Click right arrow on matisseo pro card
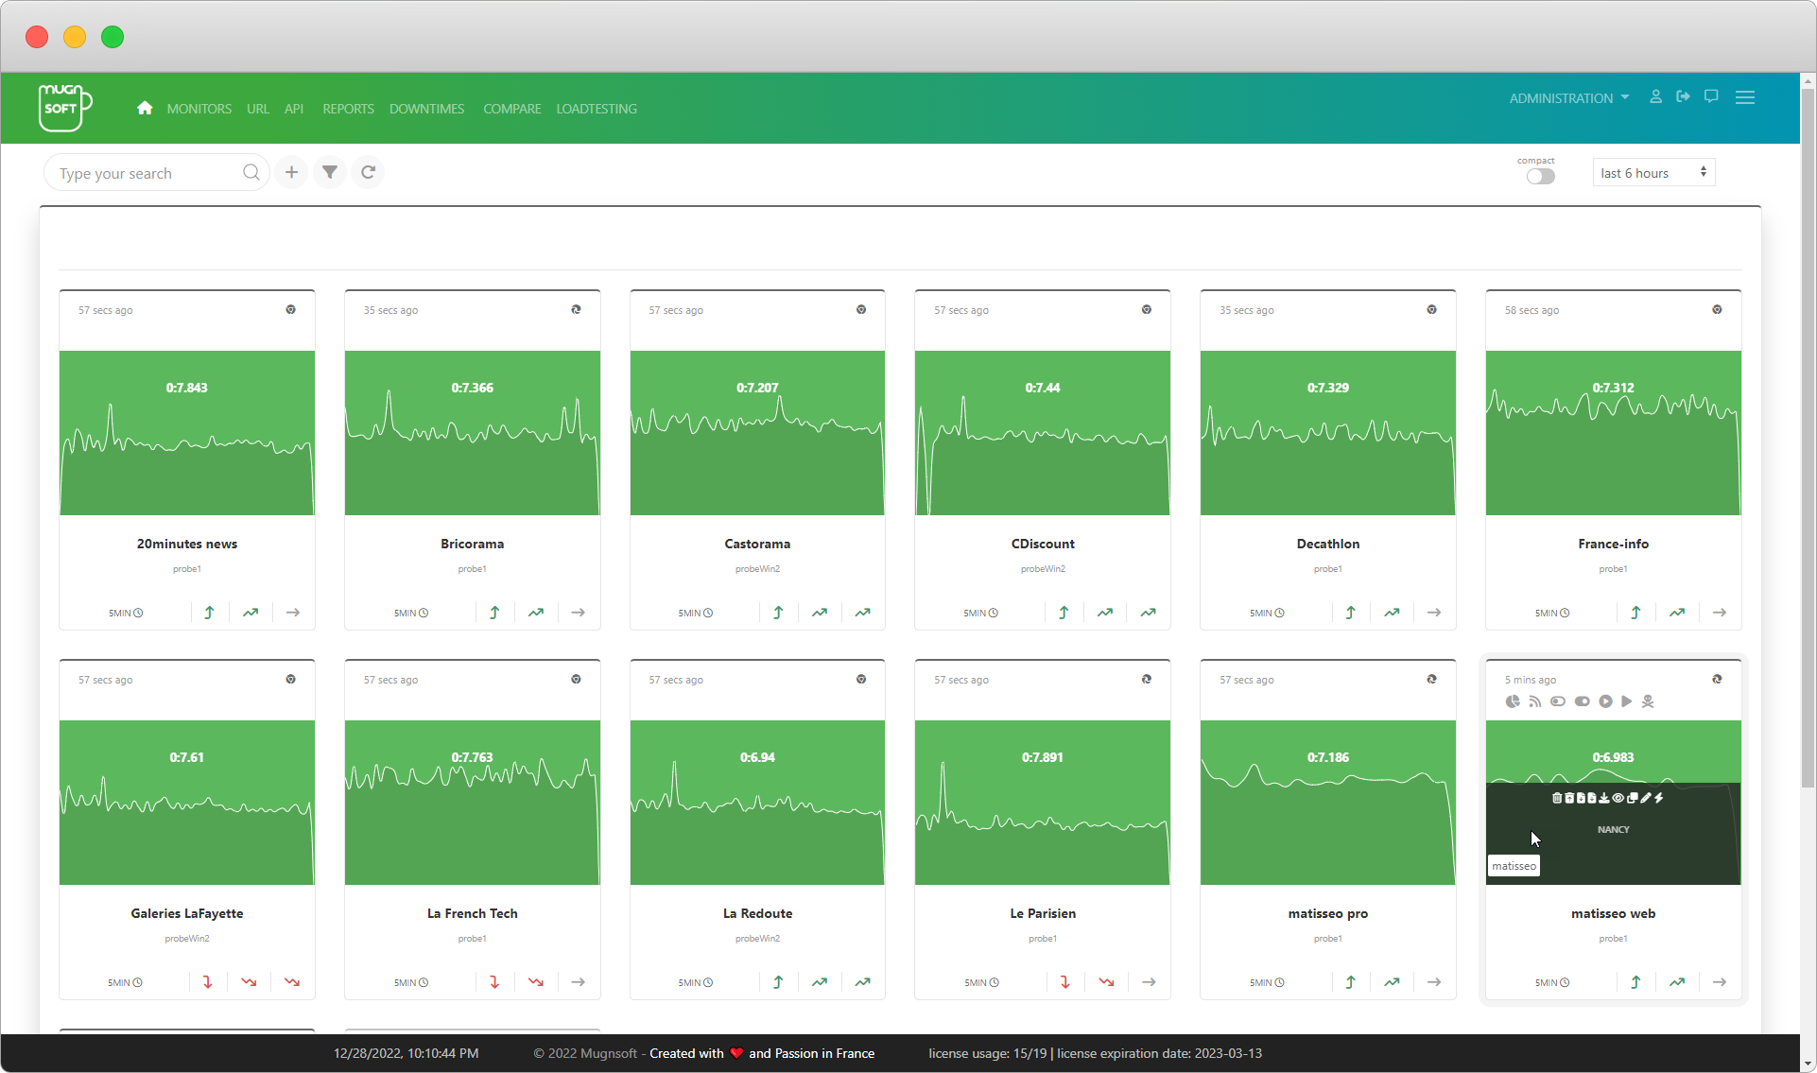The width and height of the screenshot is (1817, 1073). (x=1434, y=982)
